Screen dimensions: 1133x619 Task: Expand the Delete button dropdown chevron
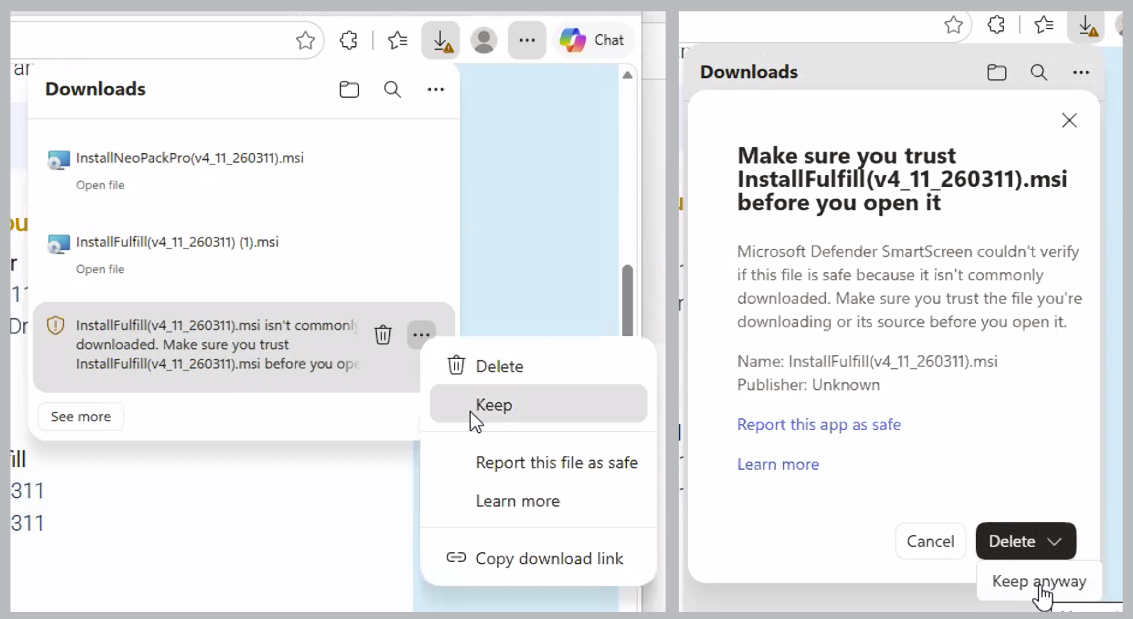pos(1055,541)
